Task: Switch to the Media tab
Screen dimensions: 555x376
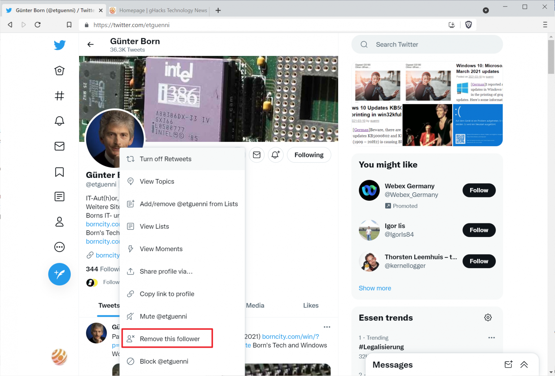Action: (255, 305)
